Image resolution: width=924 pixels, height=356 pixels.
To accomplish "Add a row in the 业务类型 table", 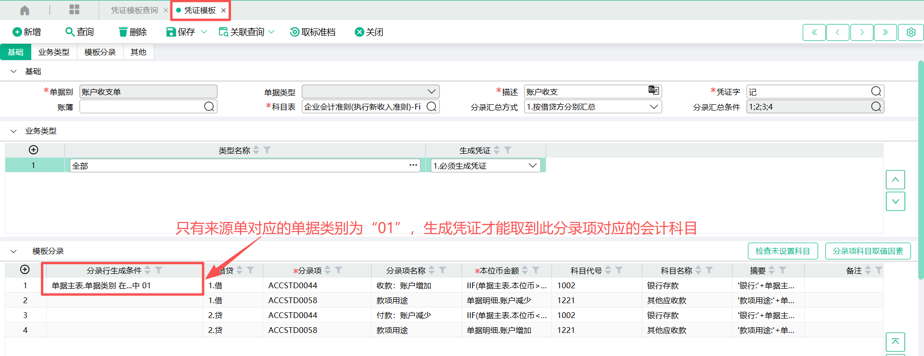I will point(34,150).
